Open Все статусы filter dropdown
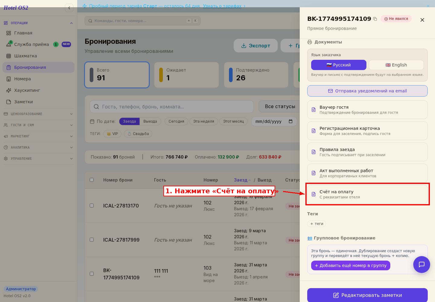 (279, 106)
